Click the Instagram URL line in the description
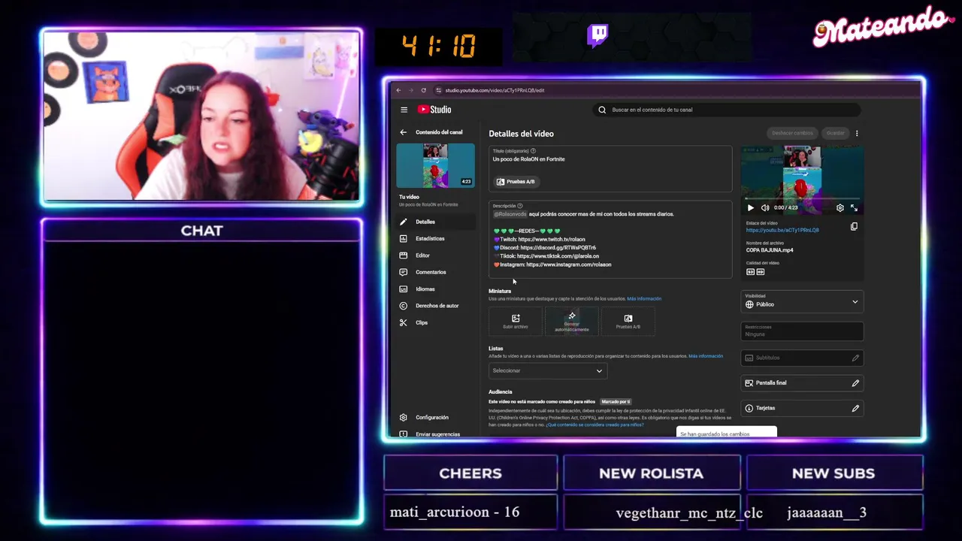 coord(552,264)
